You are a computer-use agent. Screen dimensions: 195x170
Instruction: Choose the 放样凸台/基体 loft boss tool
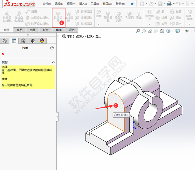click(x=37, y=18)
